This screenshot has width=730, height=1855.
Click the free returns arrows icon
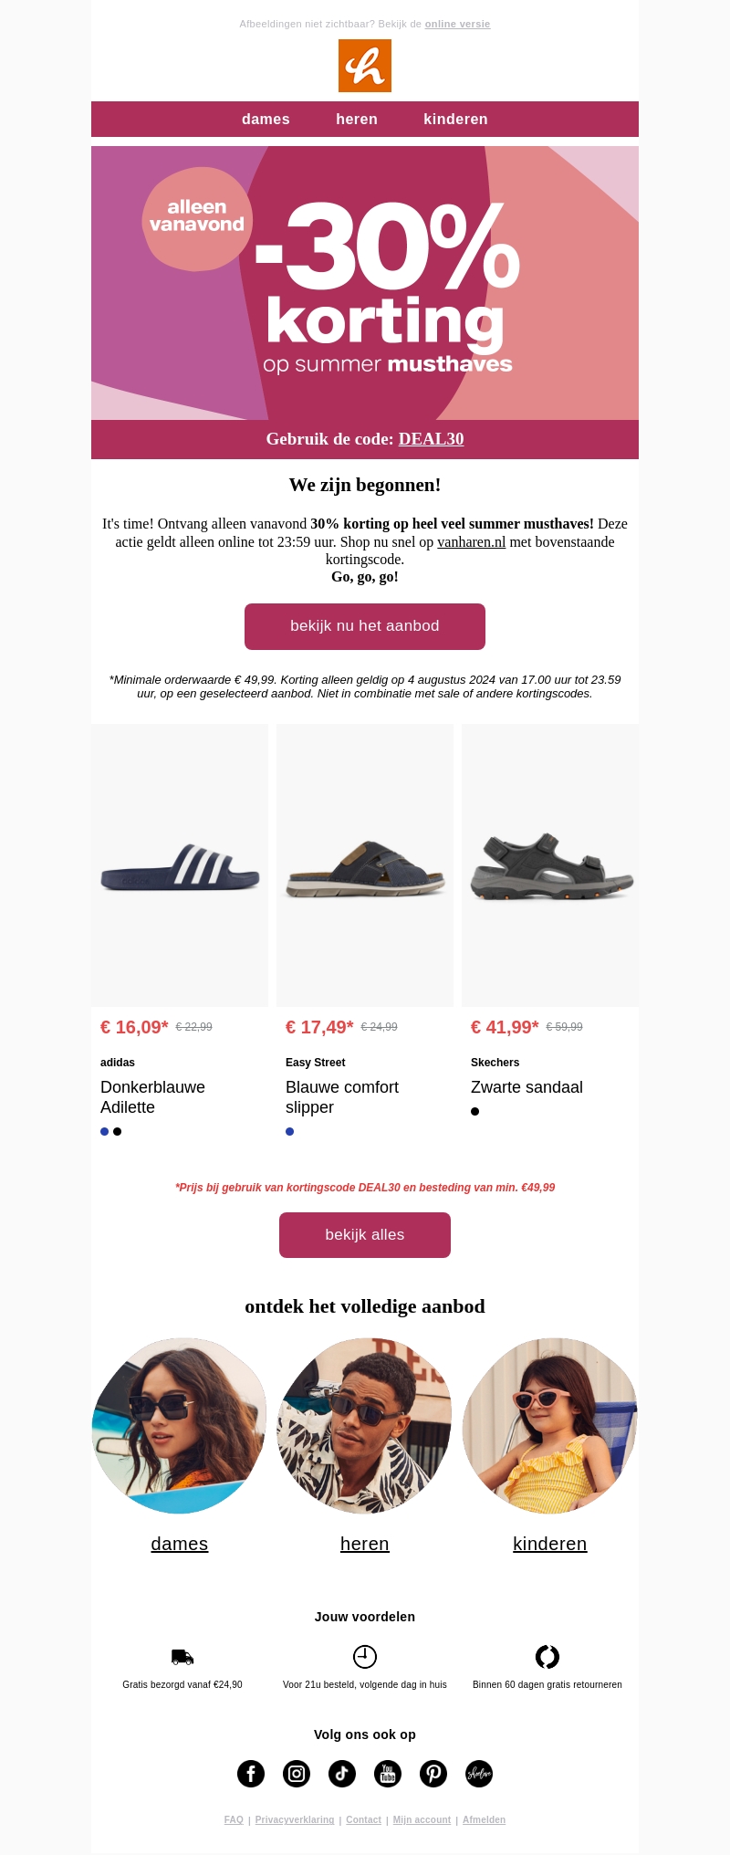547,1657
